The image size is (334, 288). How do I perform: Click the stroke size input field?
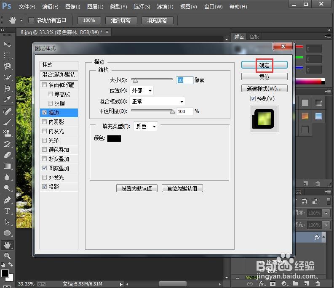click(184, 80)
